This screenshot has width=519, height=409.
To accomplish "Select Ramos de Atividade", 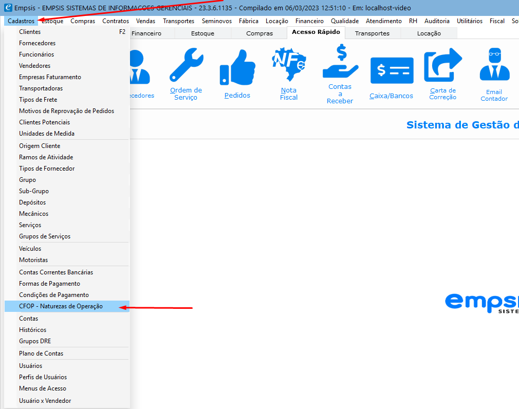I will (x=66, y=157).
